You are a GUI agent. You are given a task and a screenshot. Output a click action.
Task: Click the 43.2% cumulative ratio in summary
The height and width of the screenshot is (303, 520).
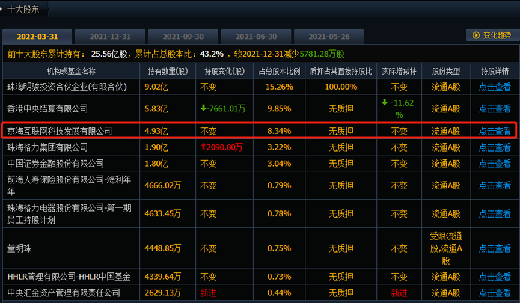(x=212, y=54)
